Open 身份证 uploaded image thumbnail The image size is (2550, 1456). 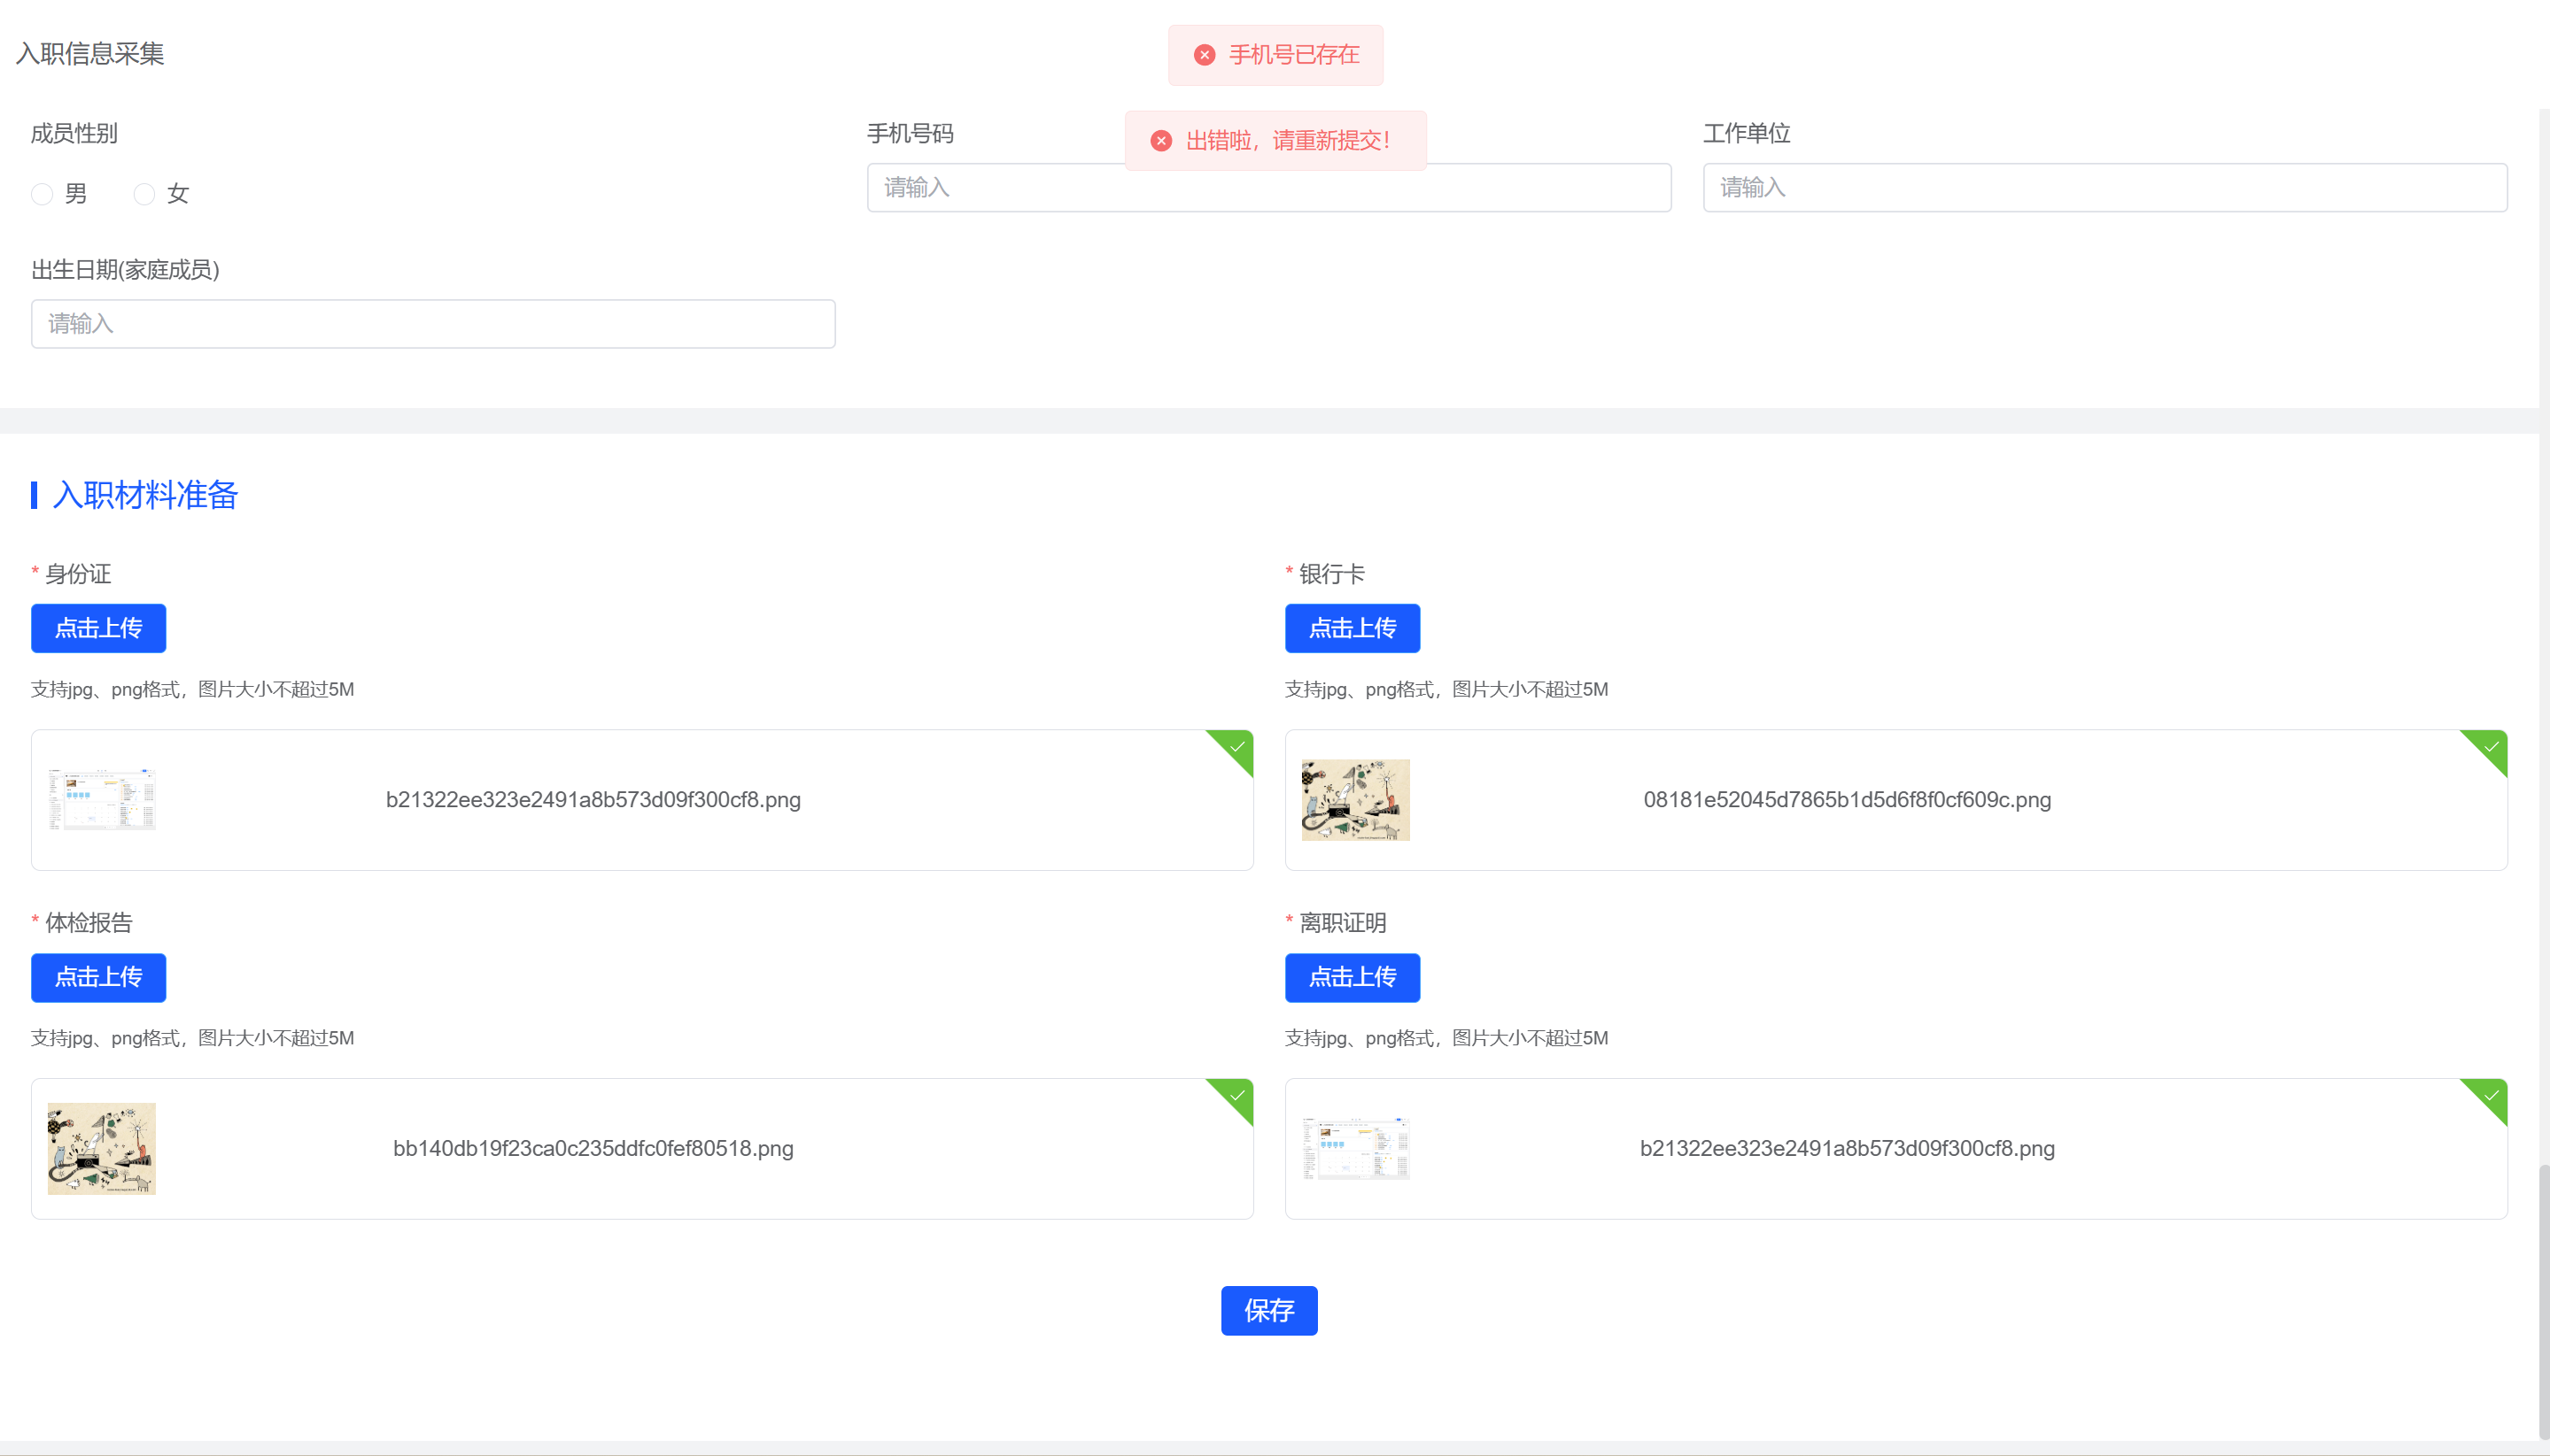tap(102, 799)
